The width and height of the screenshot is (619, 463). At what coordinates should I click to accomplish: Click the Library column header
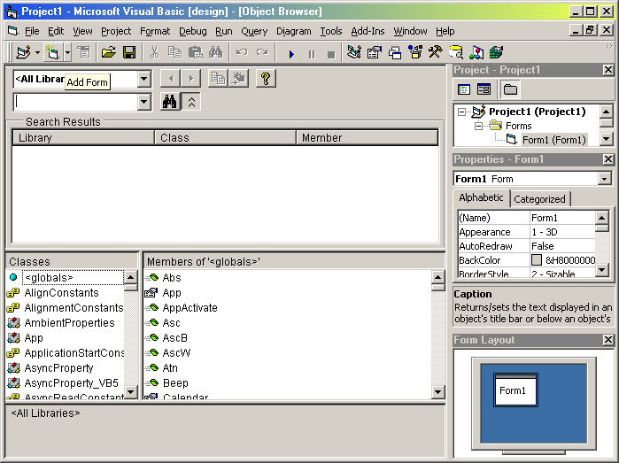pyautogui.click(x=83, y=138)
